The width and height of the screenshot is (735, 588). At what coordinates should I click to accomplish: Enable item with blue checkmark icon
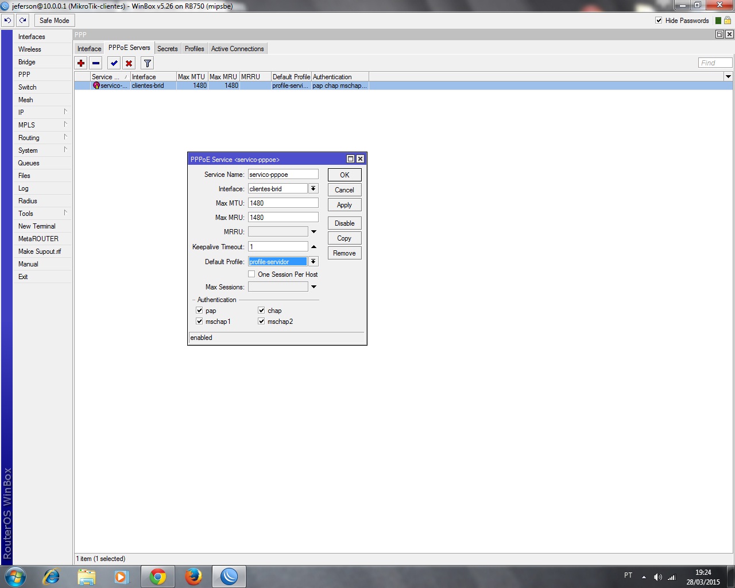click(114, 63)
